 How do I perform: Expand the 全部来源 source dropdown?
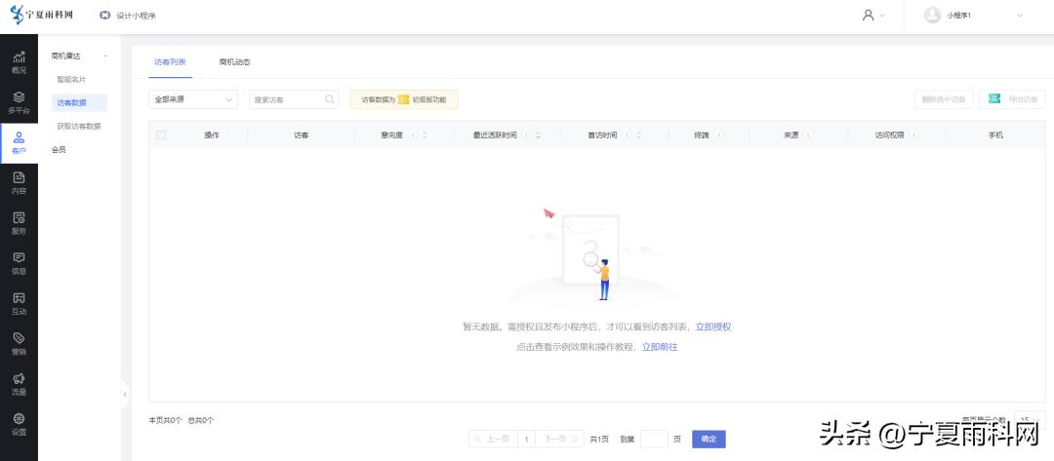click(x=194, y=99)
